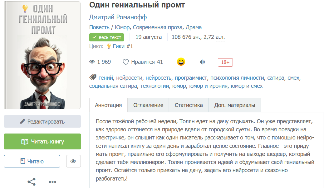The image size is (324, 188).
Task: Like the book via Нравится heart
Action: [126, 62]
